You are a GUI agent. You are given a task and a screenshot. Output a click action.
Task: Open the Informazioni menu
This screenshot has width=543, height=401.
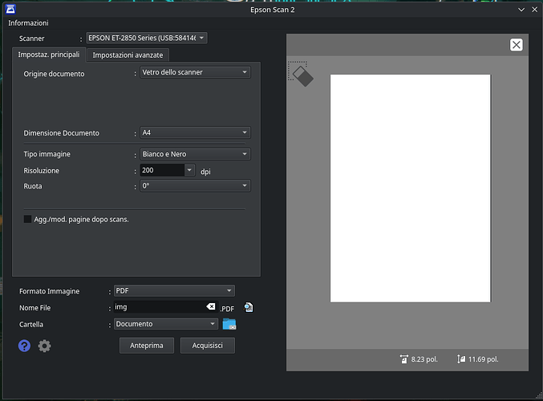(x=28, y=22)
